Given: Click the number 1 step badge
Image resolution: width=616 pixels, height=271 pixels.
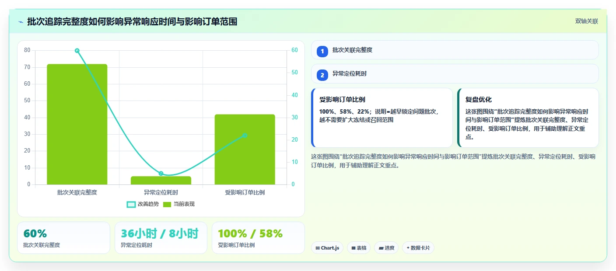Looking at the screenshot, I should click(322, 51).
